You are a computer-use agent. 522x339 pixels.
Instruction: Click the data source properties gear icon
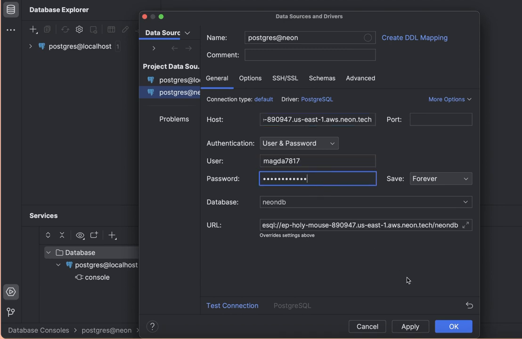click(x=79, y=30)
